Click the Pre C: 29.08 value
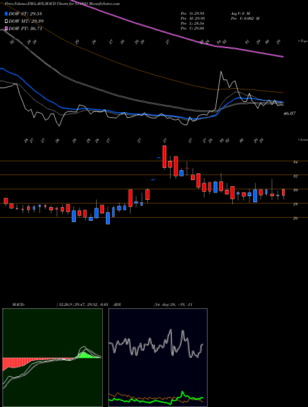The height and width of the screenshot is (407, 308). click(x=192, y=28)
